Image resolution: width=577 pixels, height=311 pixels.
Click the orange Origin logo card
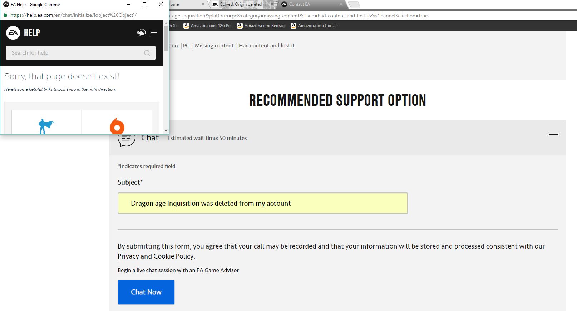pos(117,122)
